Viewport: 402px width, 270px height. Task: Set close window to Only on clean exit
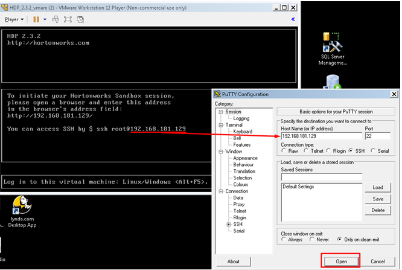click(x=339, y=239)
